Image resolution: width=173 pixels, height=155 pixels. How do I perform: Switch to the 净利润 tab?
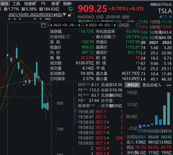[x=132, y=85]
